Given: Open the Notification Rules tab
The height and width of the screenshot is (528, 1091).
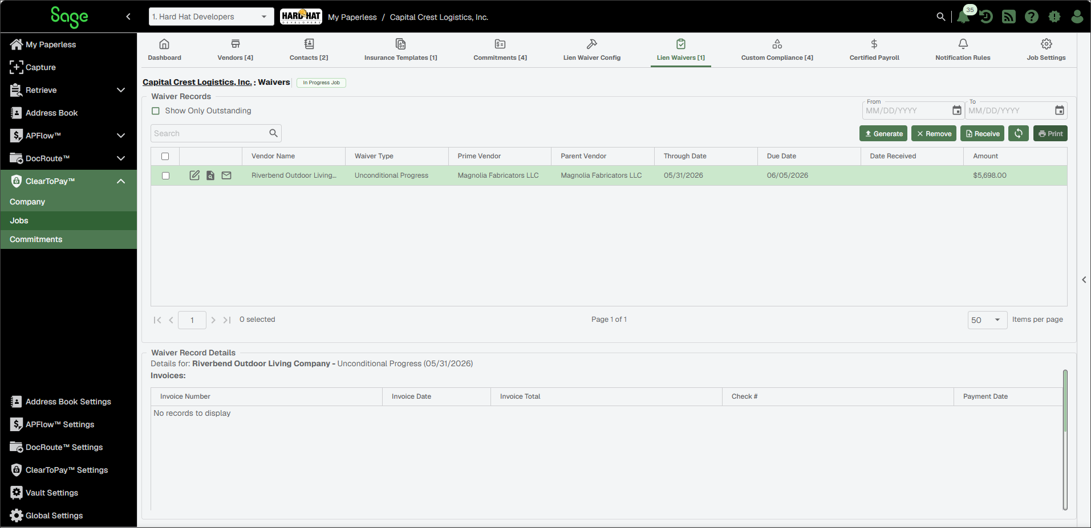Looking at the screenshot, I should pos(963,50).
